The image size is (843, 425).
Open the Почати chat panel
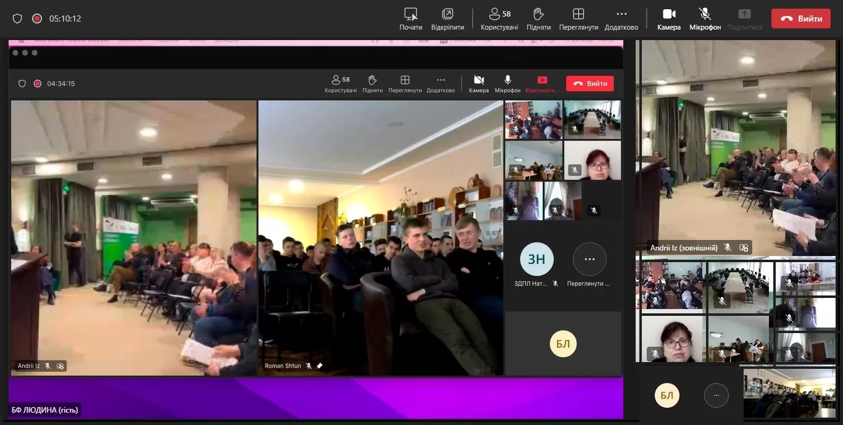pos(410,19)
